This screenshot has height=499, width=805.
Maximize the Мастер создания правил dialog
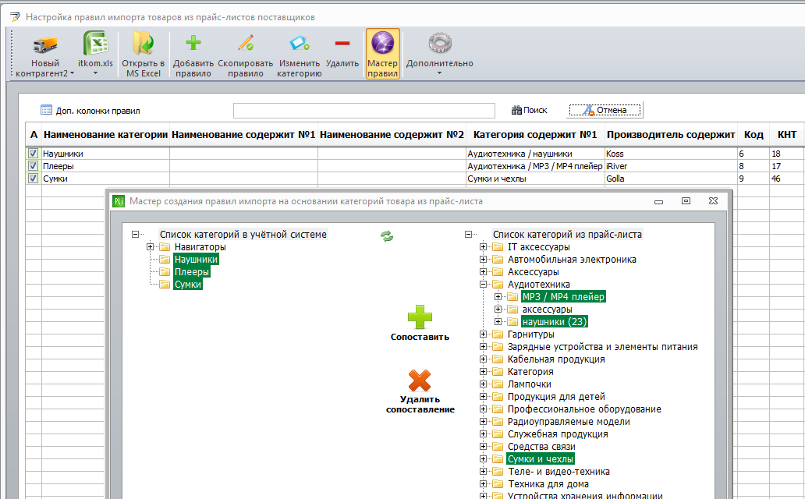pos(686,200)
